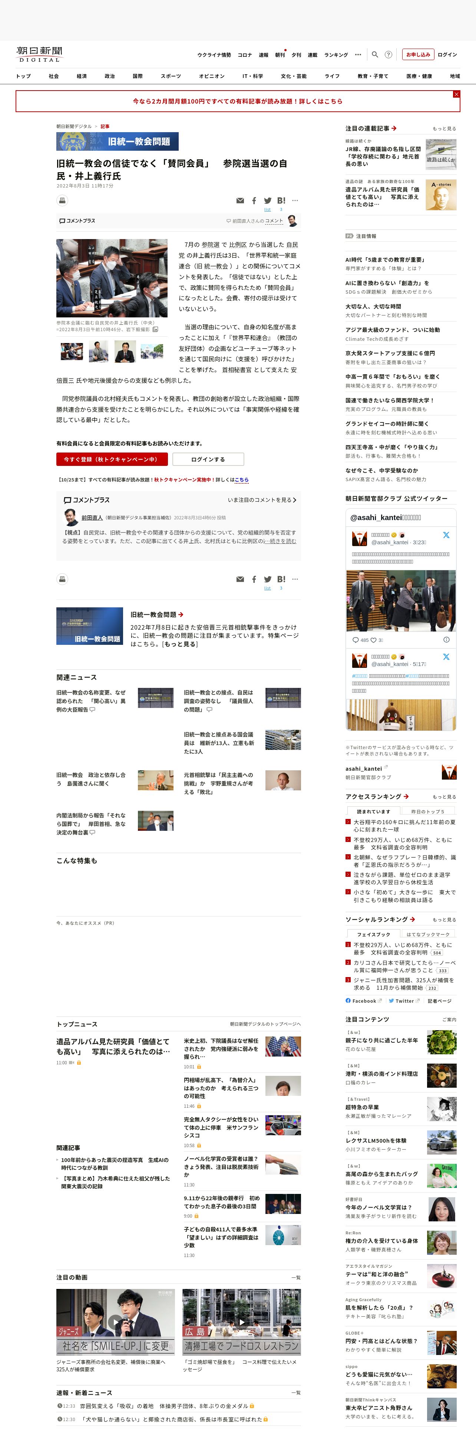Viewport: 476px width, 1430px height.
Task: Open スポーツ section in navigation
Action: [x=171, y=76]
